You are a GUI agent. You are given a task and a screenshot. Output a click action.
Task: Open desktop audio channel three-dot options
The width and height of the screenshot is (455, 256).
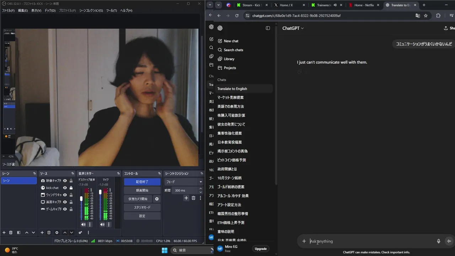point(90,224)
